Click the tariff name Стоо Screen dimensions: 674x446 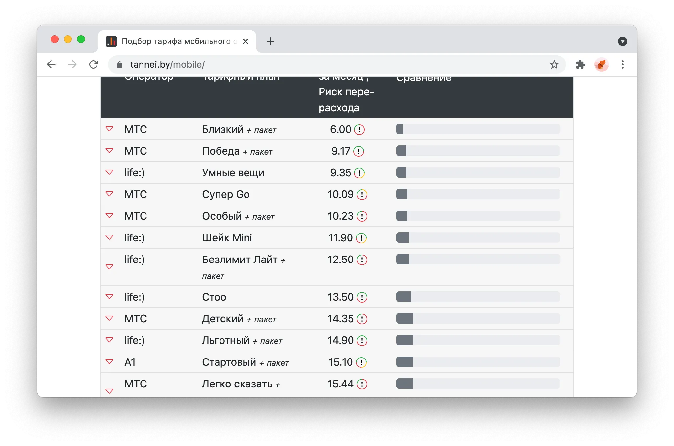click(x=214, y=297)
